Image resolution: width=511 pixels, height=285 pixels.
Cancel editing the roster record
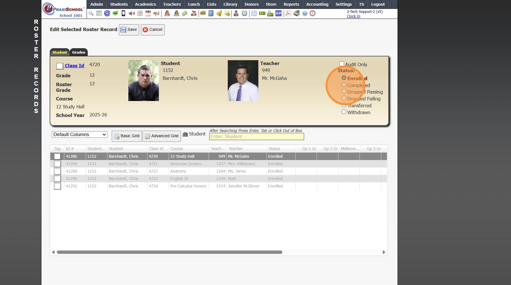[153, 30]
